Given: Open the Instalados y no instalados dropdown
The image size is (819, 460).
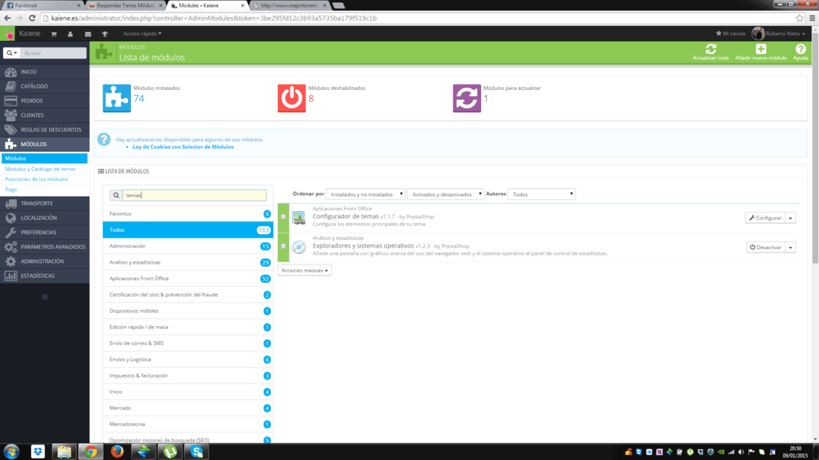Looking at the screenshot, I should tap(365, 194).
